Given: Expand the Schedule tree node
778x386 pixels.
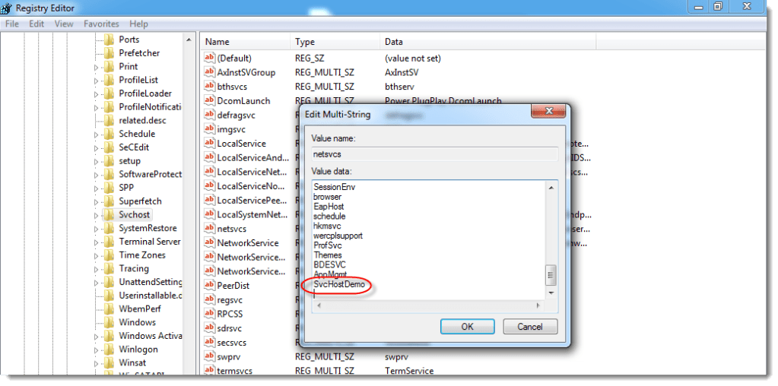Looking at the screenshot, I should (x=97, y=134).
